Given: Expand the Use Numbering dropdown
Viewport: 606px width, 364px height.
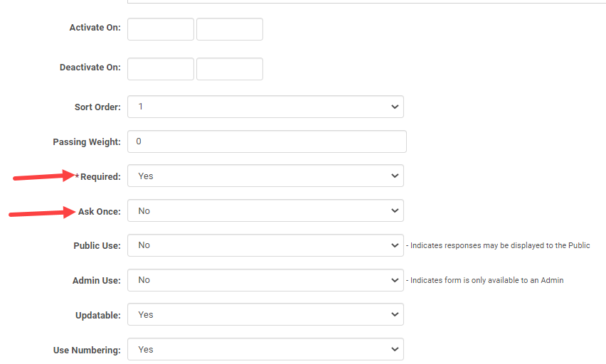Looking at the screenshot, I should [265, 350].
